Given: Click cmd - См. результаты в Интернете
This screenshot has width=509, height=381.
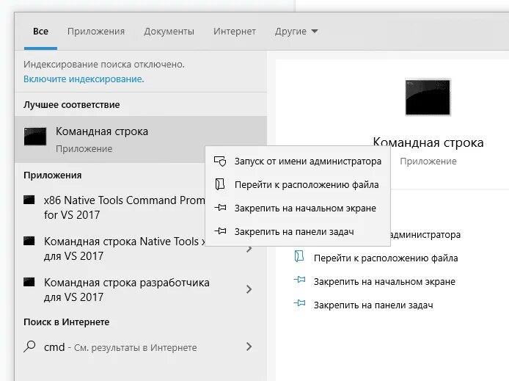Looking at the screenshot, I should 120,347.
